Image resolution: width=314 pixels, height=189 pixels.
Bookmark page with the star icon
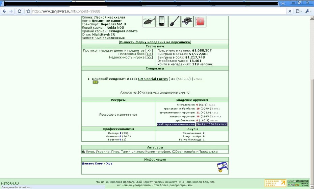pyautogui.click(x=28, y=11)
